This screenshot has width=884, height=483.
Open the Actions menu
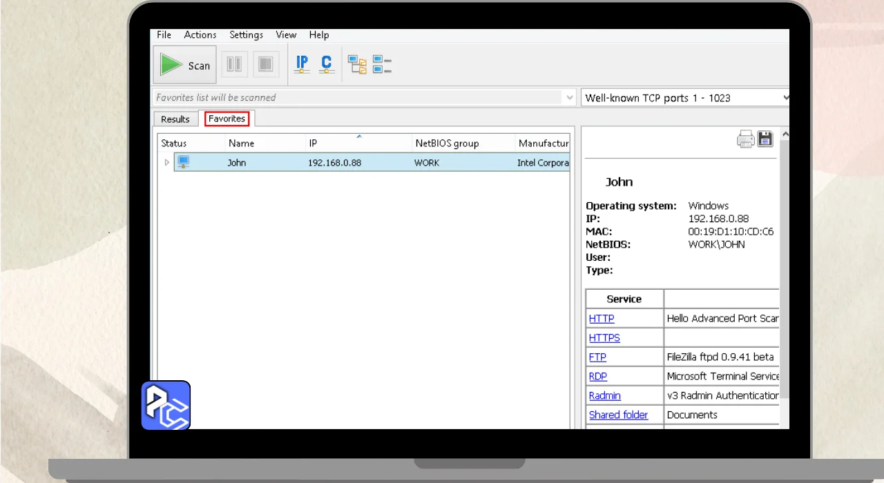[x=200, y=34]
